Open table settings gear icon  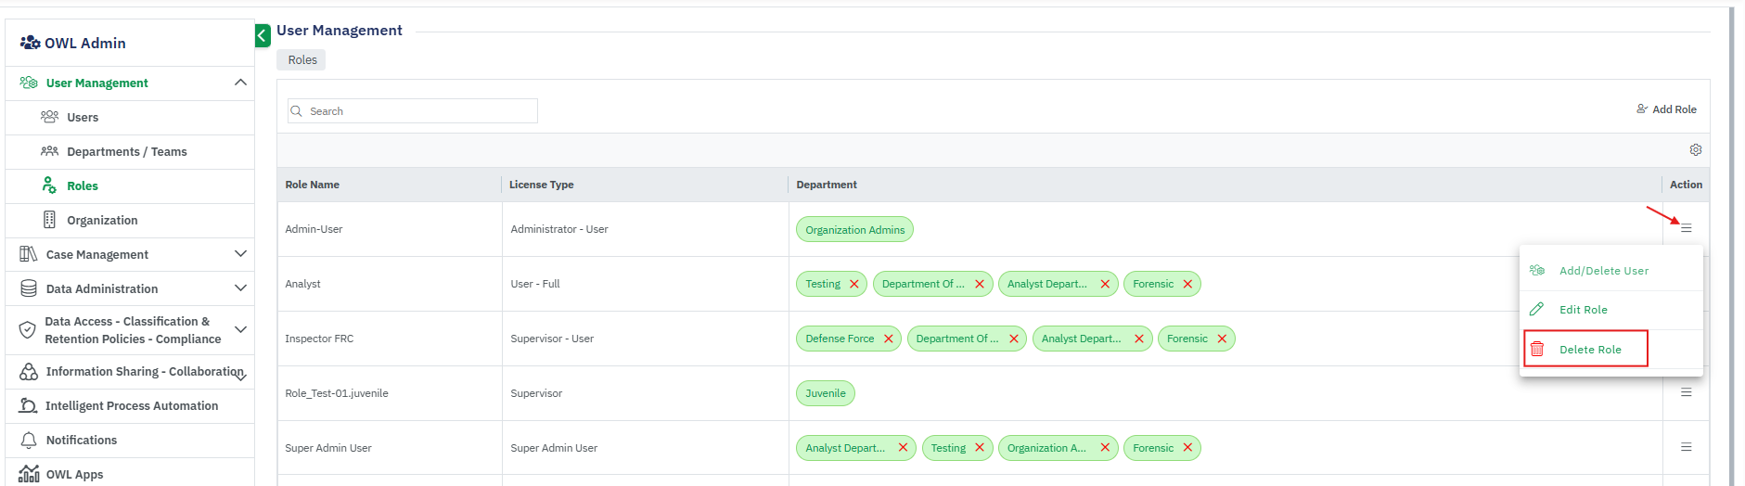pos(1695,150)
